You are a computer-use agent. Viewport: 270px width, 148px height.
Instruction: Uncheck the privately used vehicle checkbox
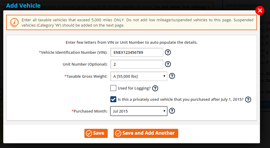[113, 99]
